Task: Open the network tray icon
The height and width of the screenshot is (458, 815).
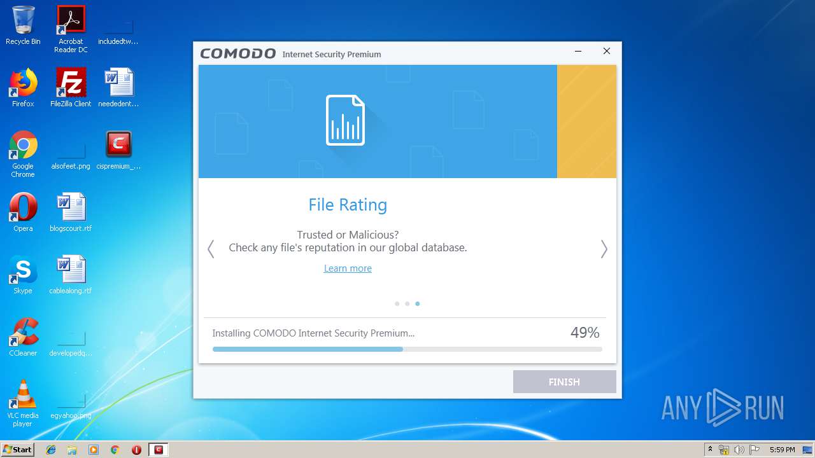Action: 724,450
